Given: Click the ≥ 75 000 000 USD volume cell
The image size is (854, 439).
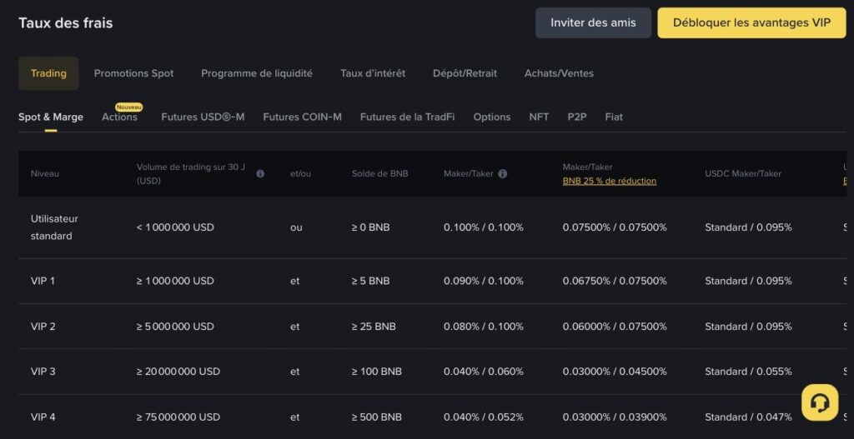Looking at the screenshot, I should [178, 417].
